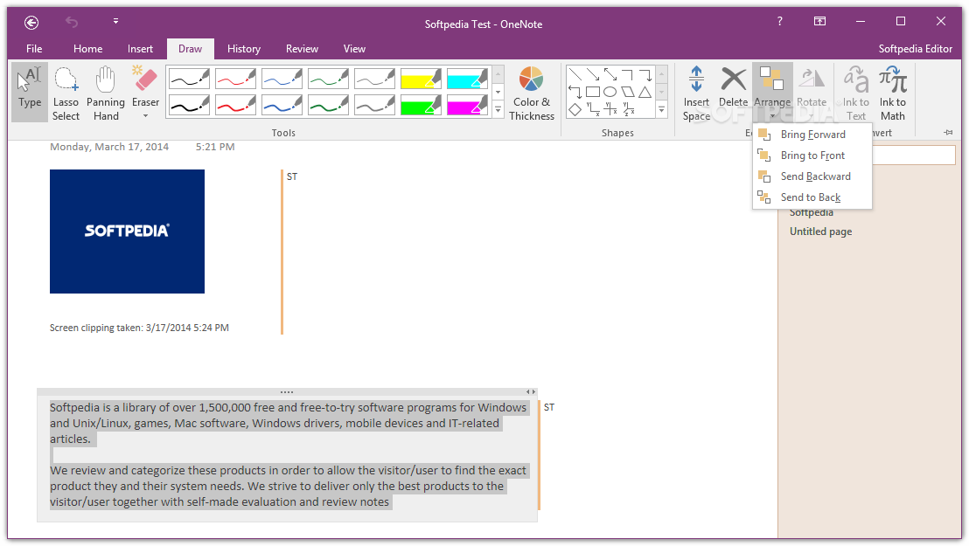Select the yellow highlighter

421,79
